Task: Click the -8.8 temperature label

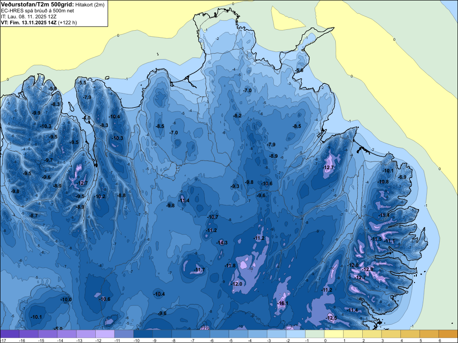Action: (121, 195)
